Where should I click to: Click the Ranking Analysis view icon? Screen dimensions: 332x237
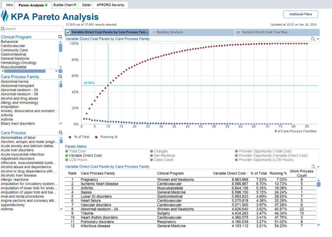(x=153, y=32)
